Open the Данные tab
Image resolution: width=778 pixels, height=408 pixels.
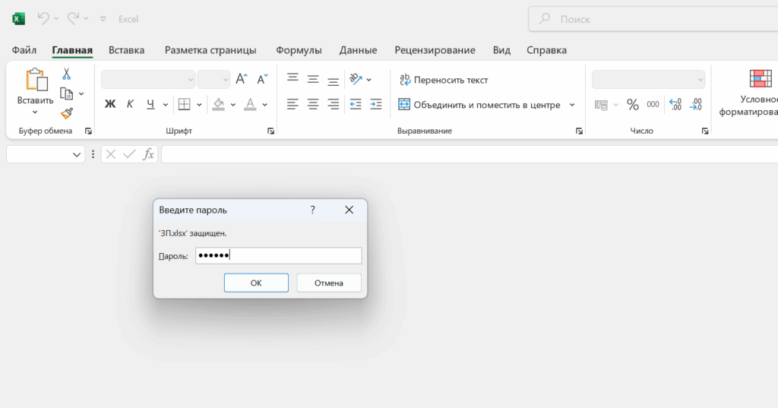(359, 50)
